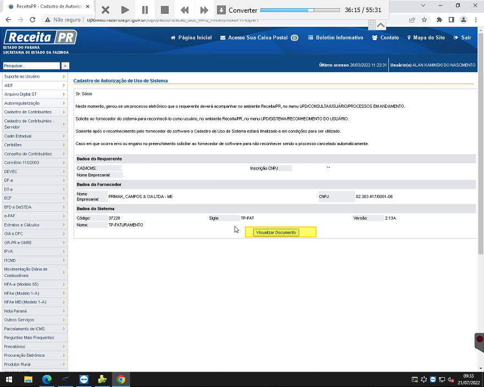Open File Explorer from taskbar
Image resolution: width=484 pixels, height=387 pixels.
coord(28,379)
